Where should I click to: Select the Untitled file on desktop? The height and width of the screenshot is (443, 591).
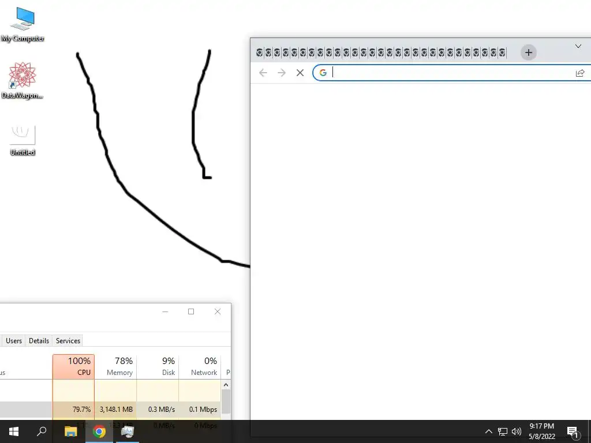pyautogui.click(x=23, y=140)
